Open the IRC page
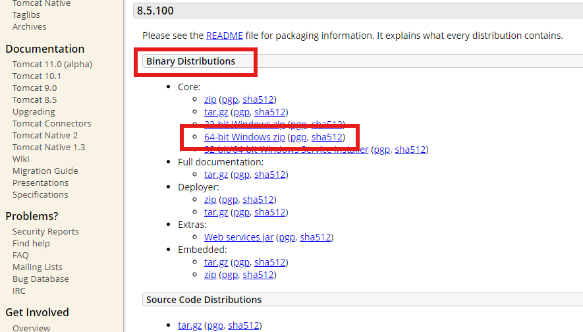The width and height of the screenshot is (583, 332). (19, 291)
